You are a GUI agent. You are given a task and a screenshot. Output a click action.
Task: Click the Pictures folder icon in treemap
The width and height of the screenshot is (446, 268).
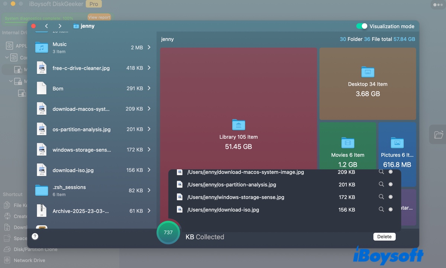click(397, 143)
